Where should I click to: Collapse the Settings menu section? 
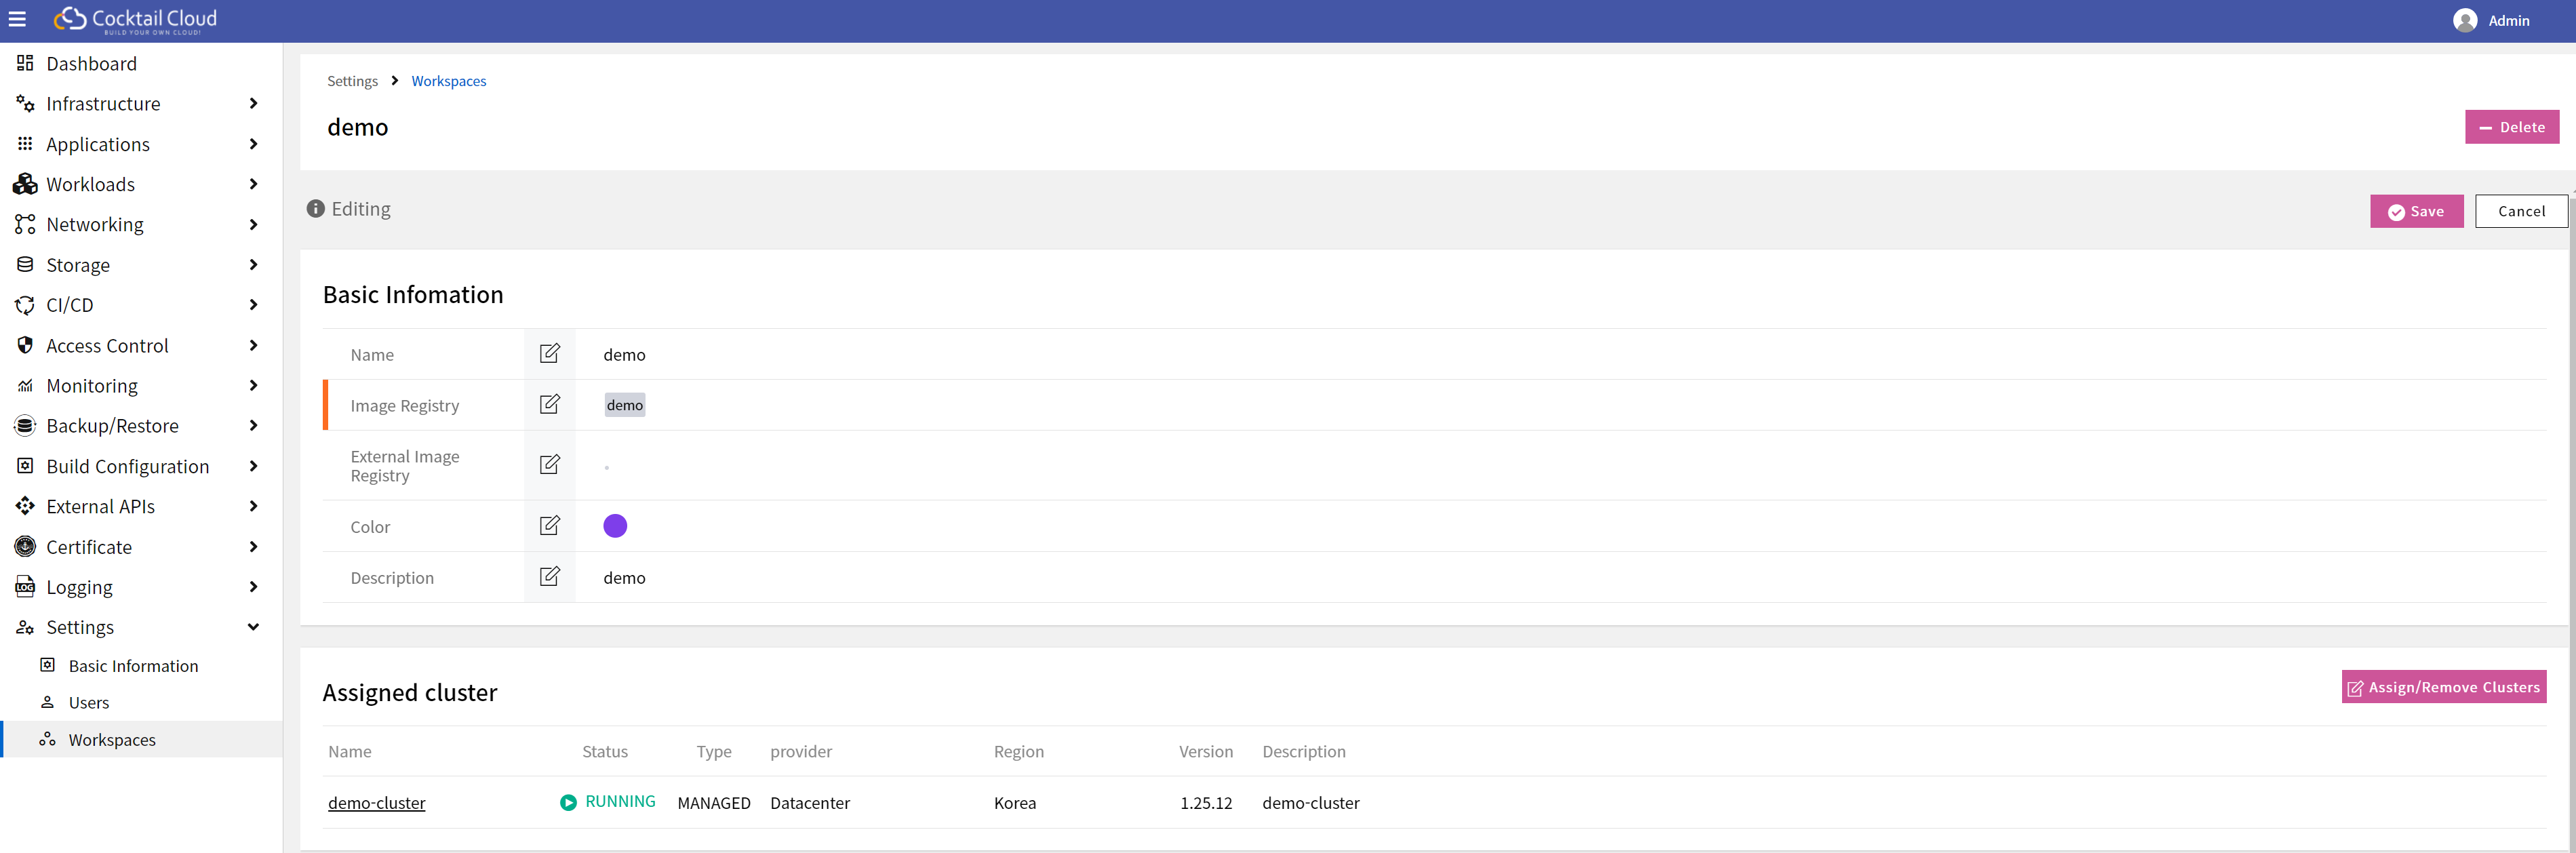(x=253, y=627)
